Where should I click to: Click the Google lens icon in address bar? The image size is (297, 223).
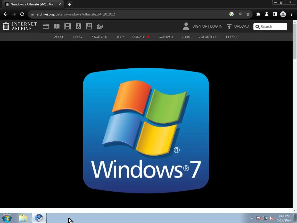point(232,14)
